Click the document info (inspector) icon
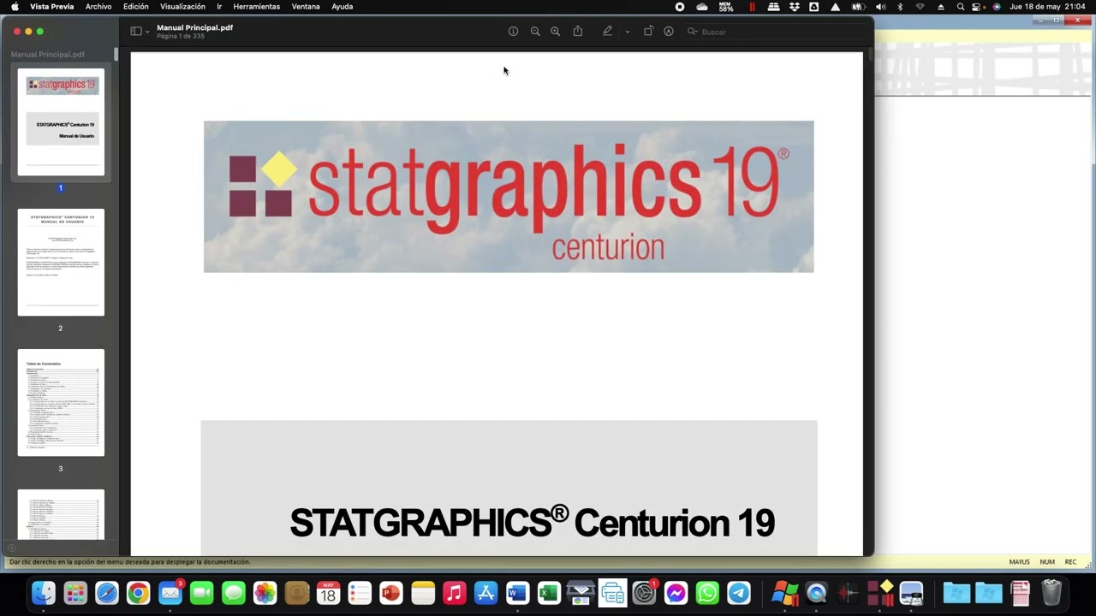 [513, 32]
